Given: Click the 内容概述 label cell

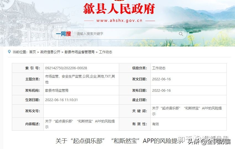Looking at the screenshot, I should (28, 124).
